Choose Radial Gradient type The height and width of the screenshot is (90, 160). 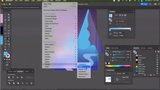122,15
